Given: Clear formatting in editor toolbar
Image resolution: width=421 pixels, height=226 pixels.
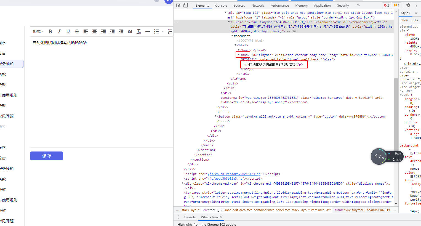Looking at the screenshot, I should 139,31.
